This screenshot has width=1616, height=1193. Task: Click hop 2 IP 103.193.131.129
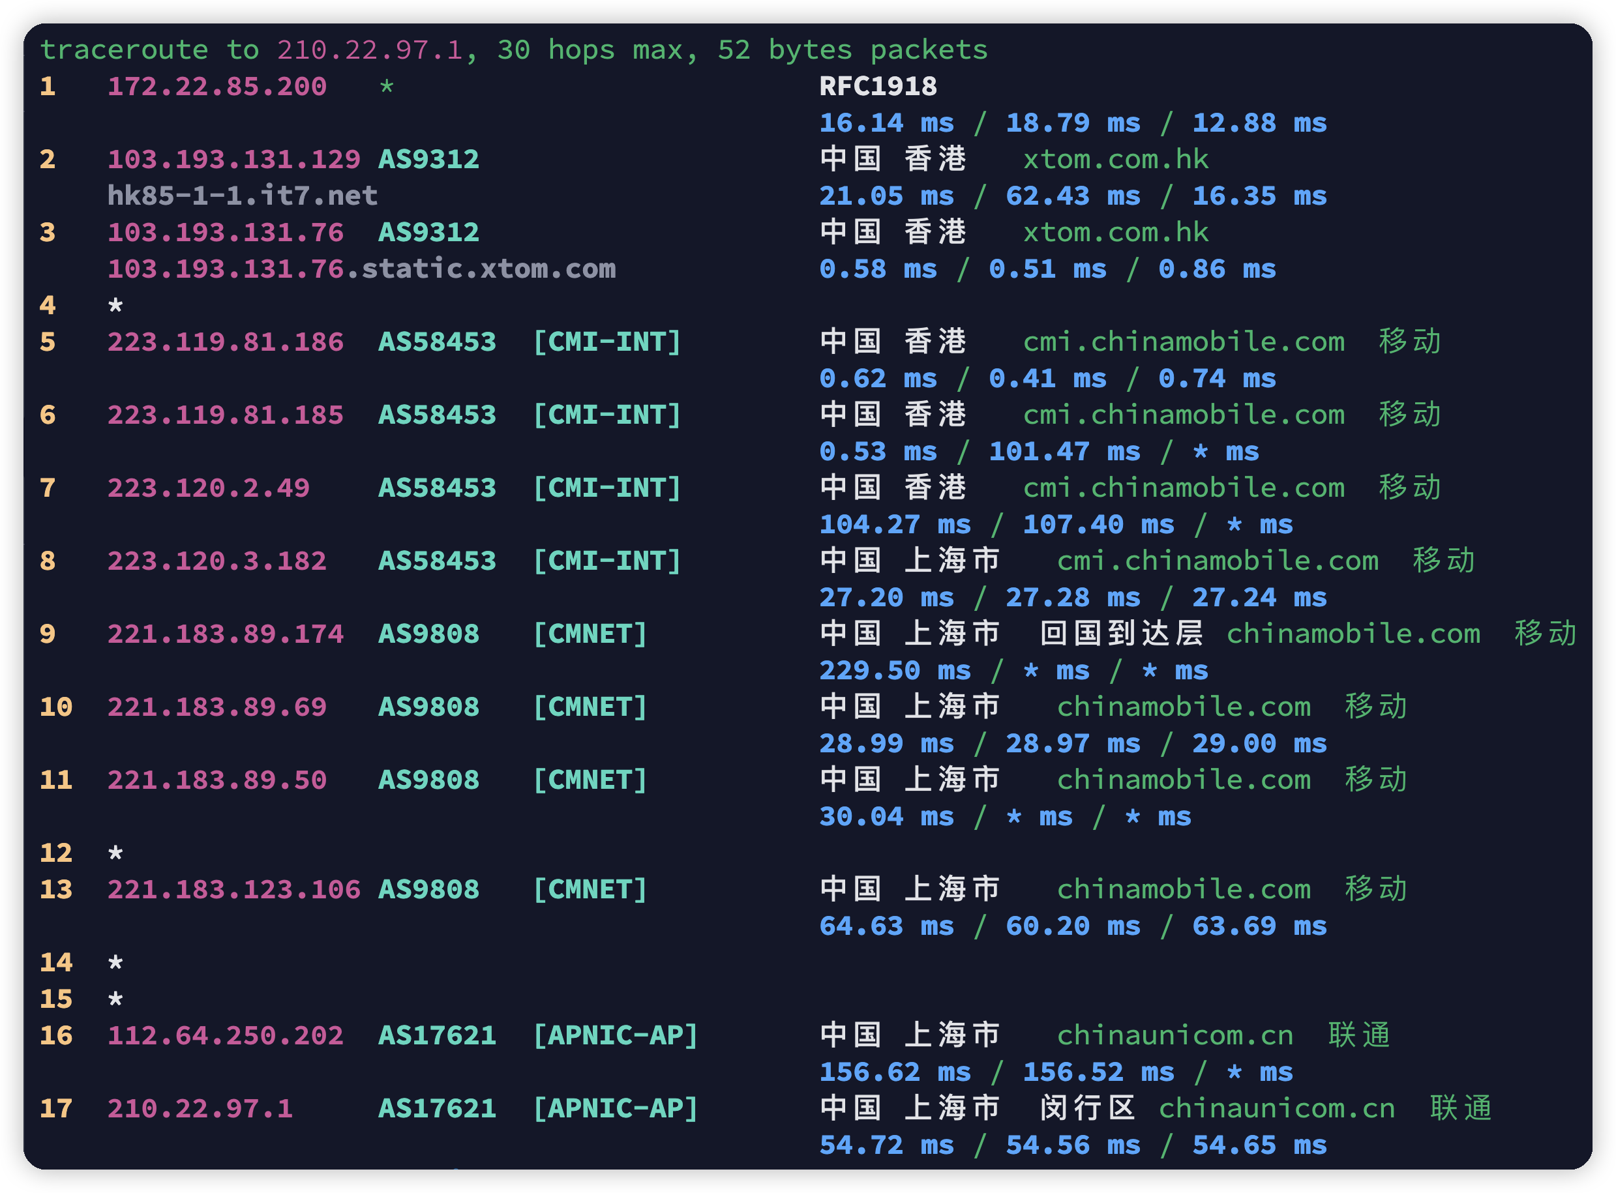point(233,160)
